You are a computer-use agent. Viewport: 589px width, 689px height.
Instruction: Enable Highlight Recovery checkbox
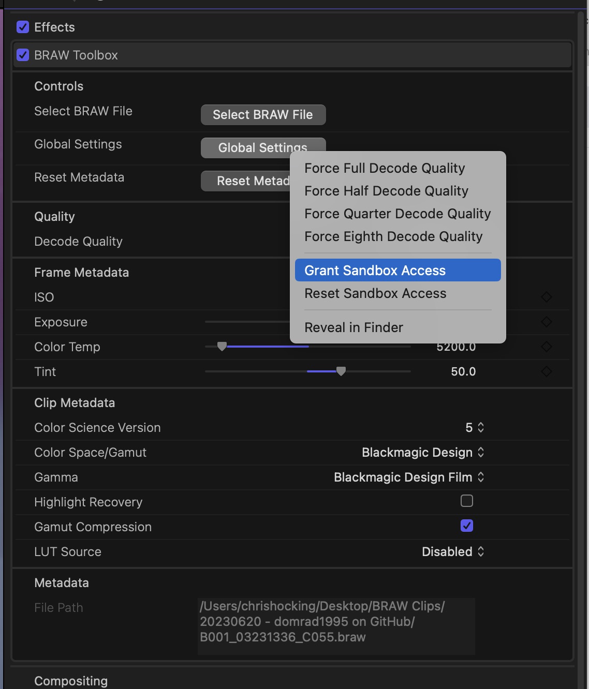[466, 501]
